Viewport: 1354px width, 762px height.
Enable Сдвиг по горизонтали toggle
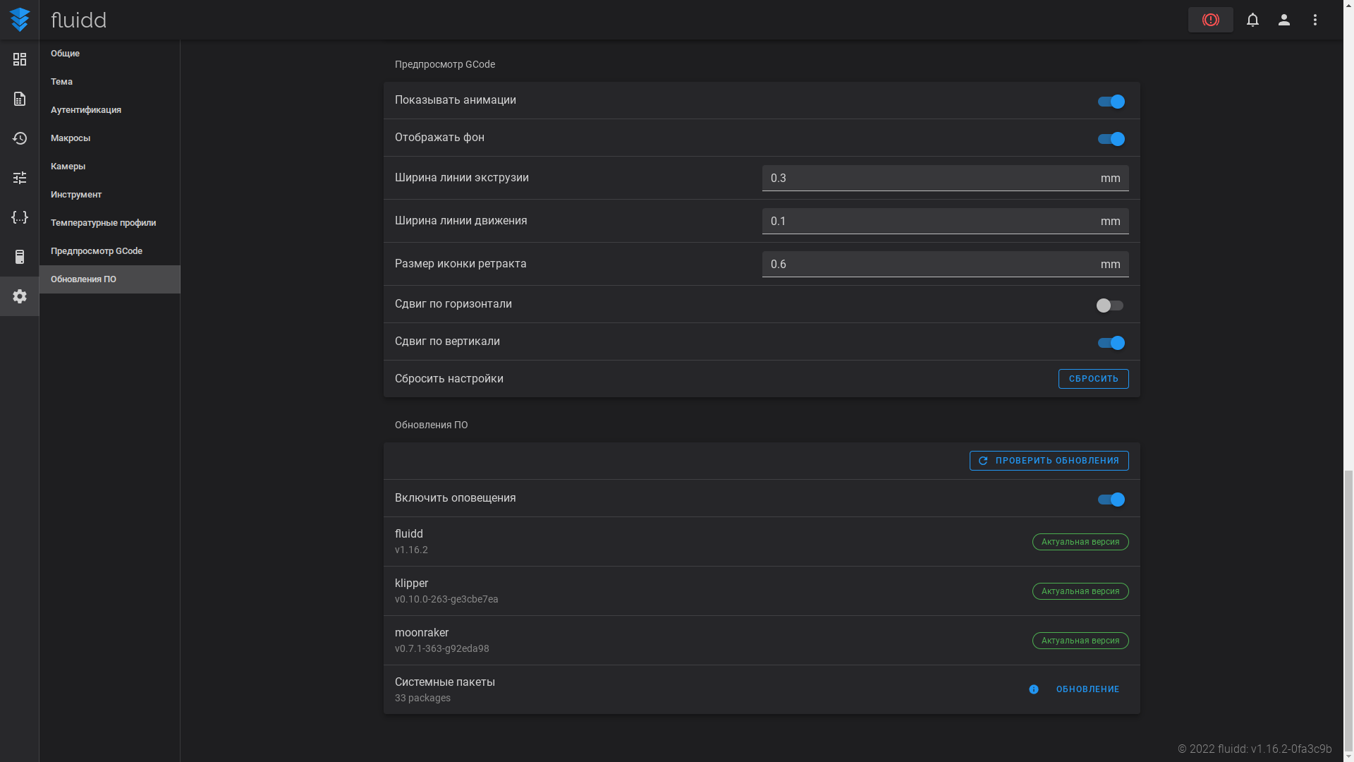[1109, 306]
